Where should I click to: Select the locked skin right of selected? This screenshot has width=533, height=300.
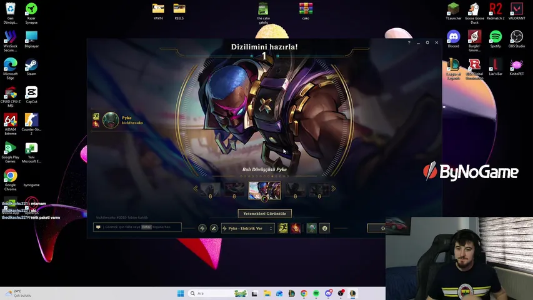pyautogui.click(x=295, y=190)
